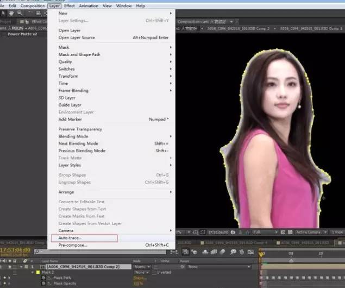This screenshot has width=345, height=288.
Task: Enable motion blur icon in timeline
Action: click(223, 252)
